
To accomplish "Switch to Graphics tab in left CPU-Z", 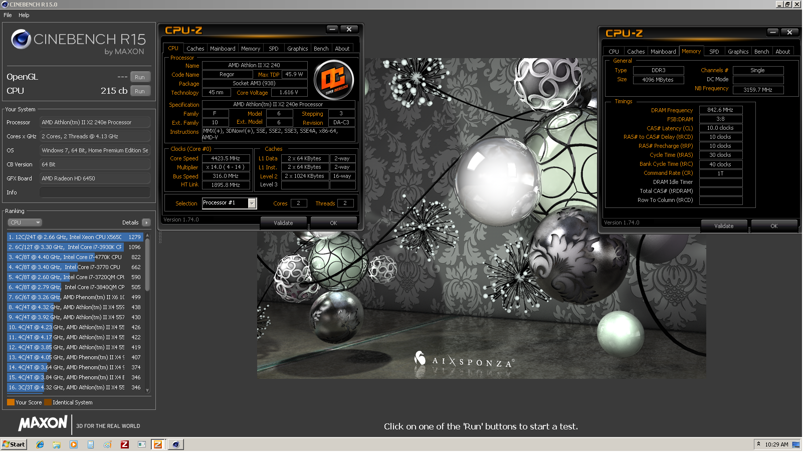I will 298,49.
